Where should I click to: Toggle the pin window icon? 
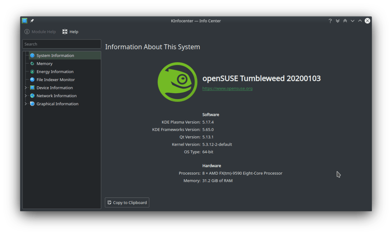(x=32, y=21)
